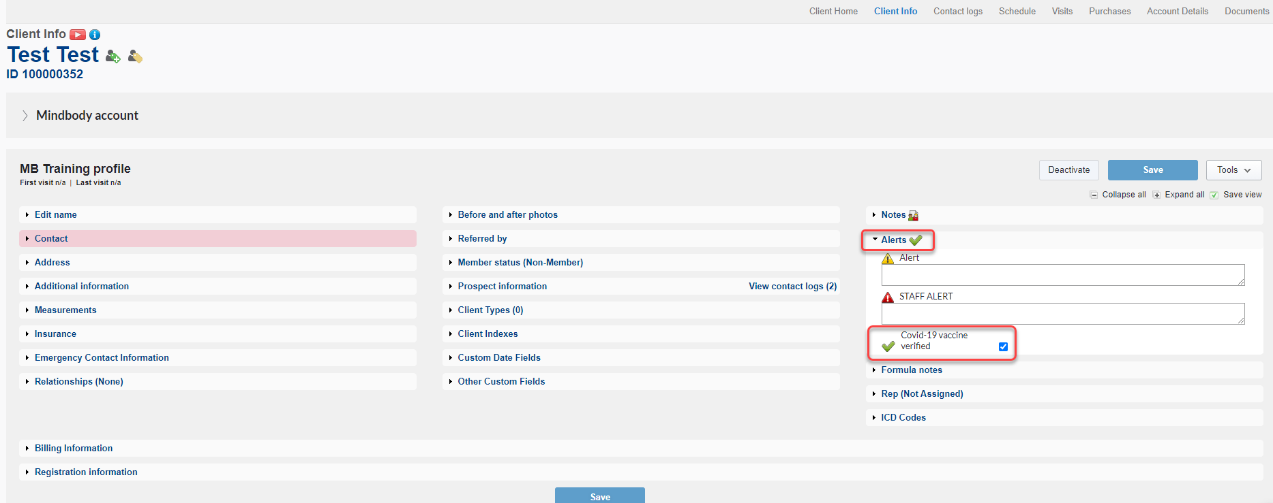Open the Purchases tab
1273x503 pixels.
point(1109,12)
